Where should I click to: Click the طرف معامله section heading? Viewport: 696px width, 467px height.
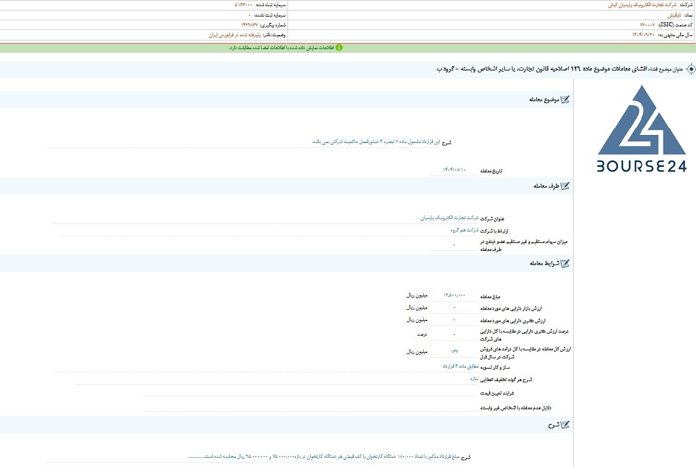click(546, 186)
